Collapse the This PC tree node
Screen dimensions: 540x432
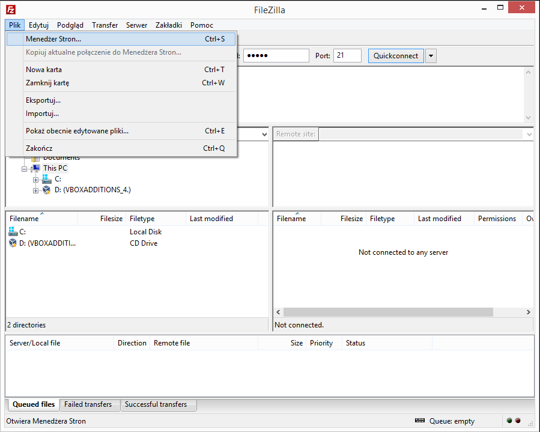(x=24, y=169)
